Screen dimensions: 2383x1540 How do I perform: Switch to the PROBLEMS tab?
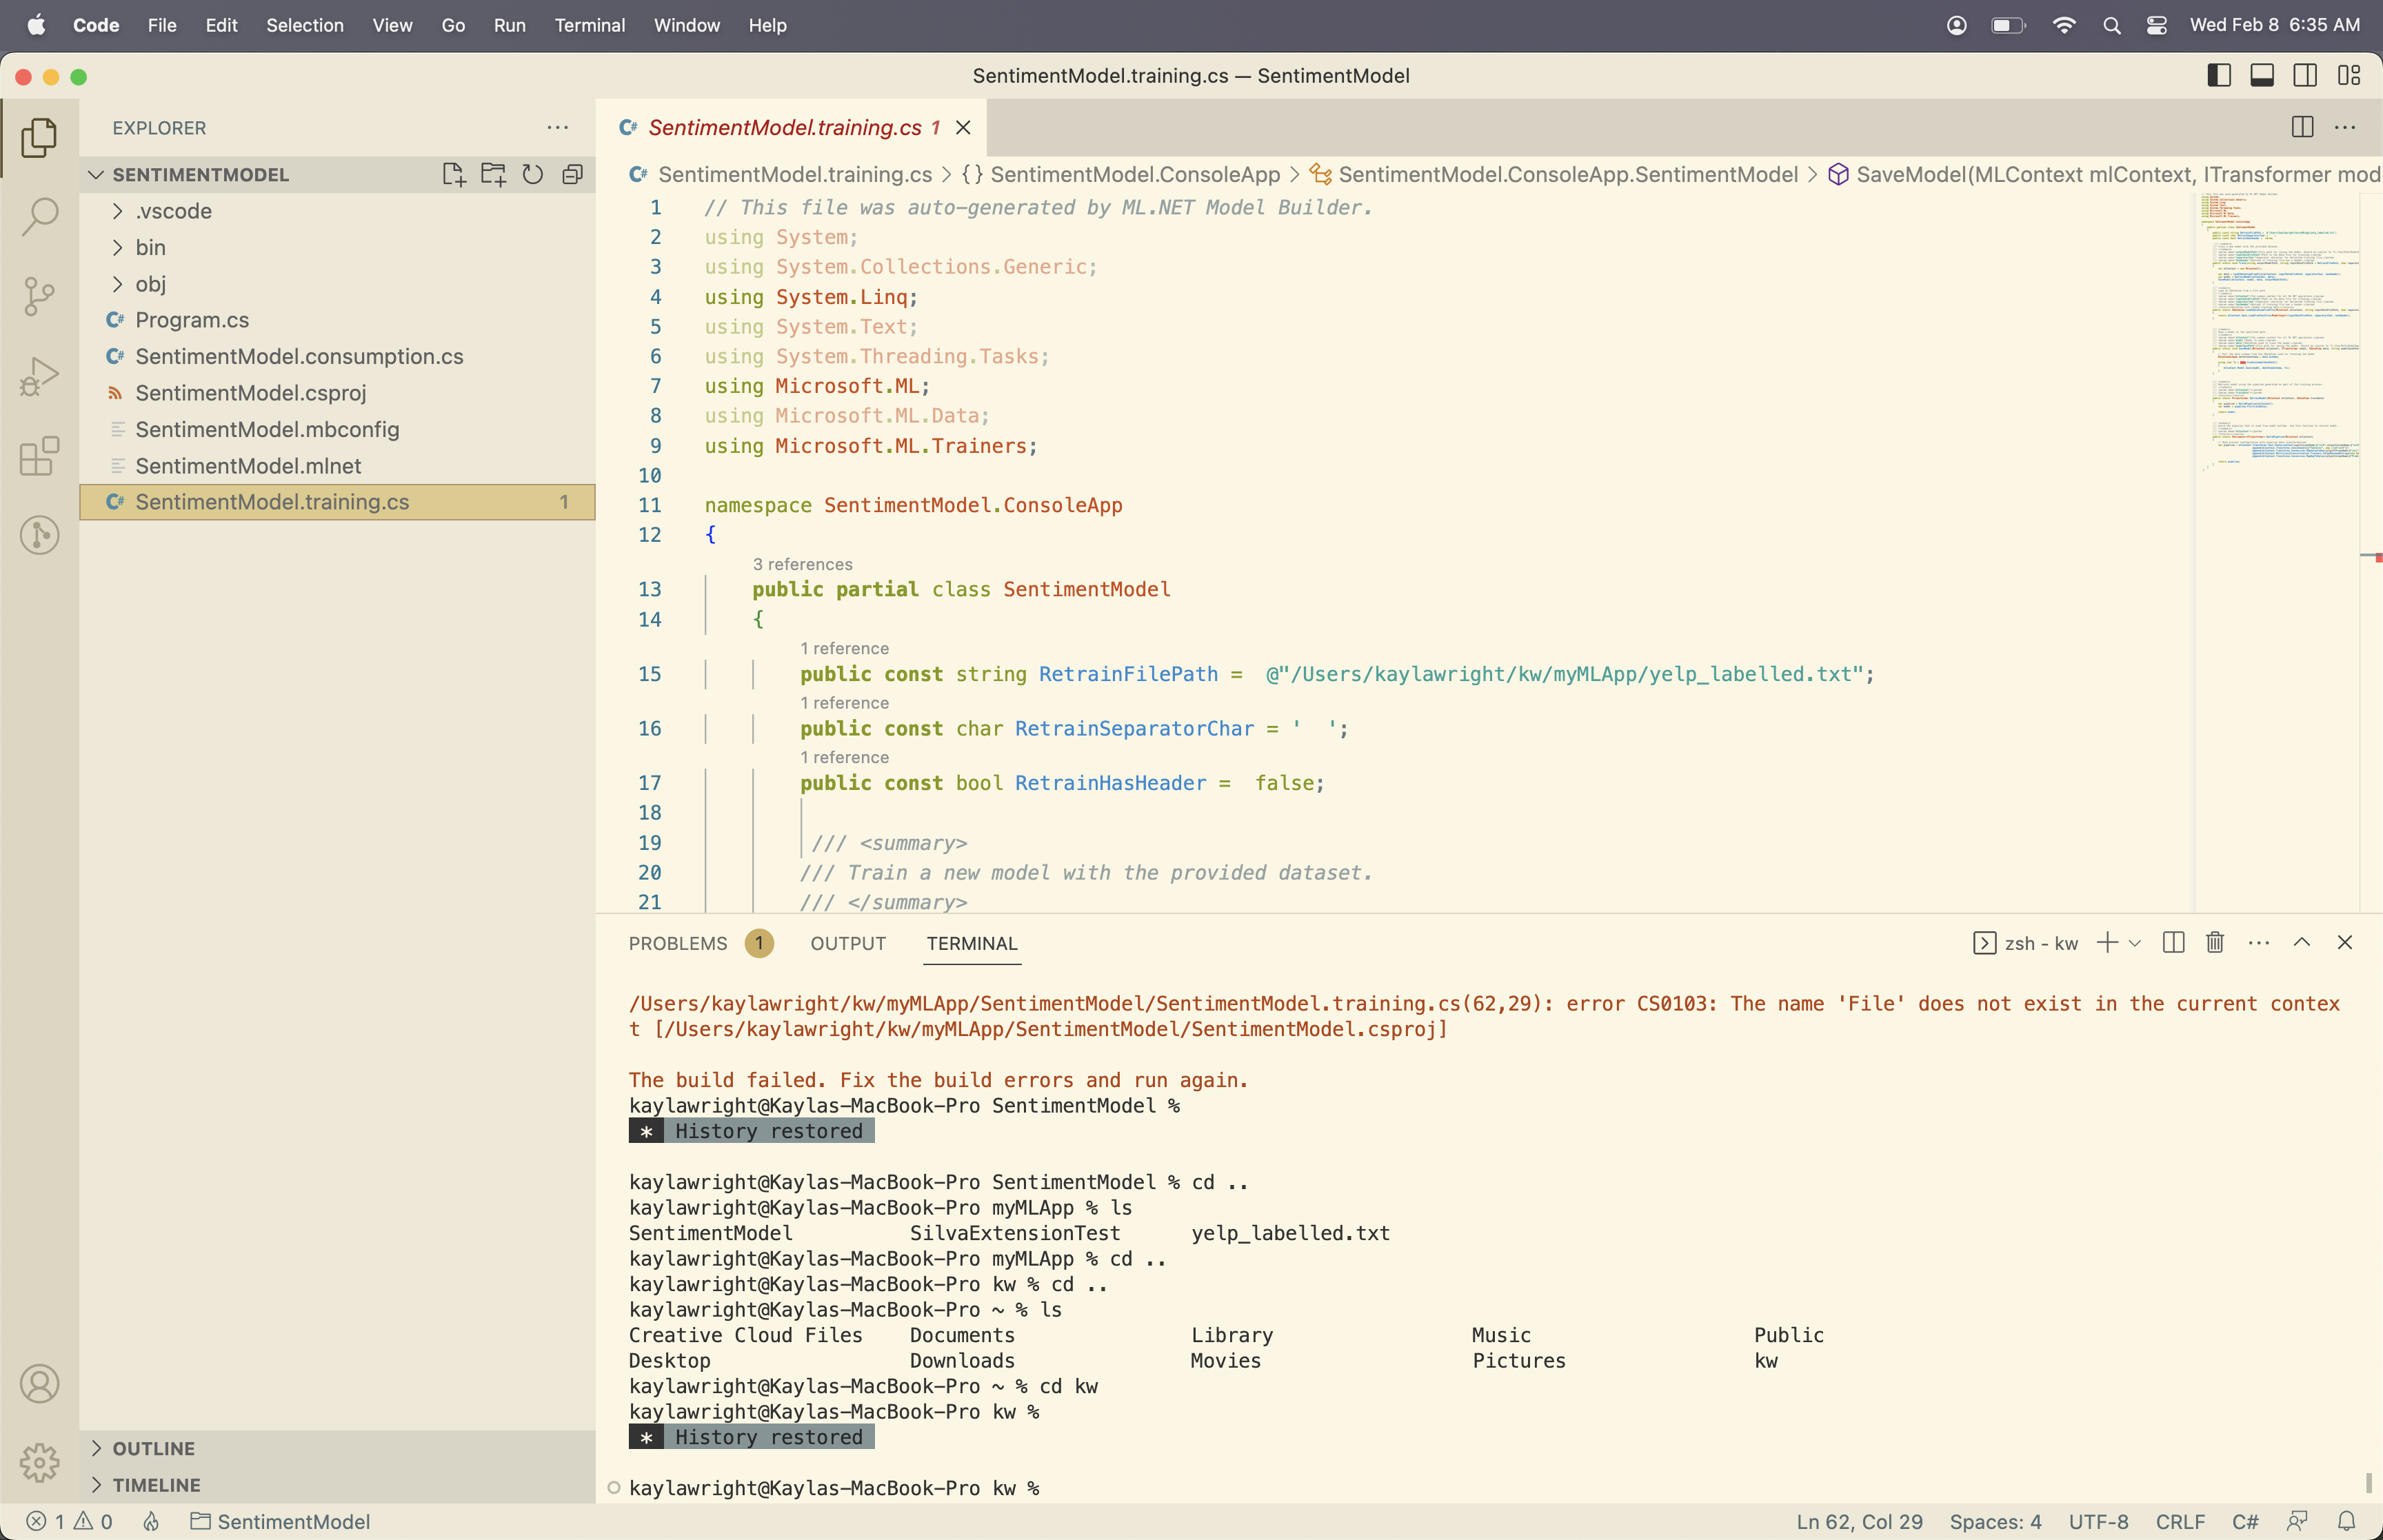coord(678,943)
